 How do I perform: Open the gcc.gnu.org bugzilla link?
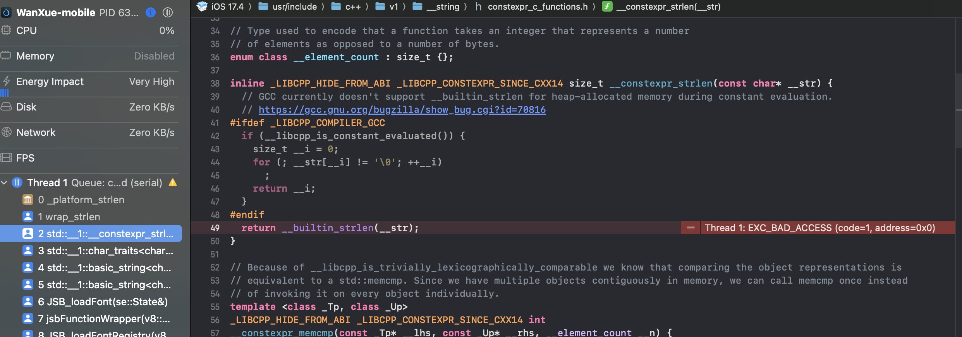[x=402, y=110]
